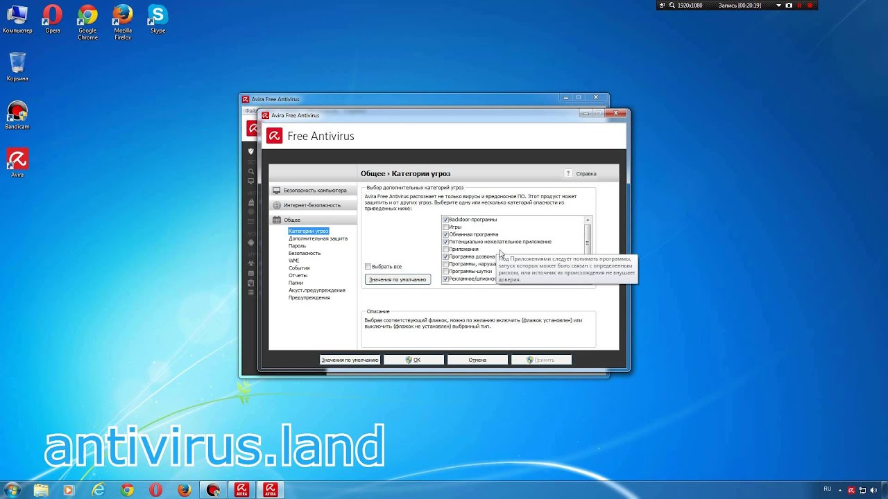Open the Avira desktop shortcut
888x499 pixels.
[x=17, y=163]
